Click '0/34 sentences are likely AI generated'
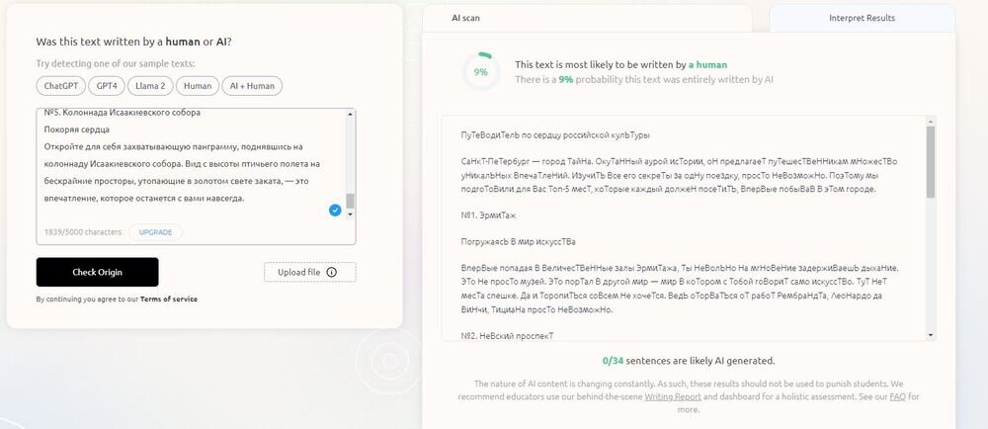Image resolution: width=988 pixels, height=429 pixels. pyautogui.click(x=688, y=361)
